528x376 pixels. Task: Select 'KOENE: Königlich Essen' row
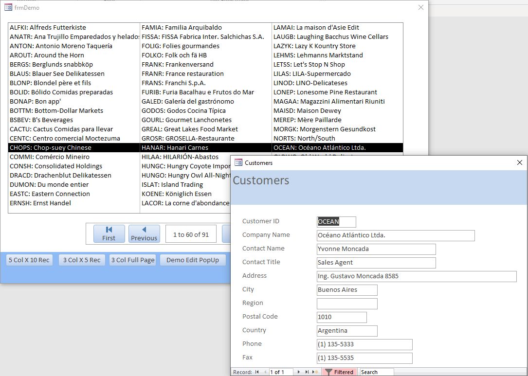pyautogui.click(x=185, y=194)
